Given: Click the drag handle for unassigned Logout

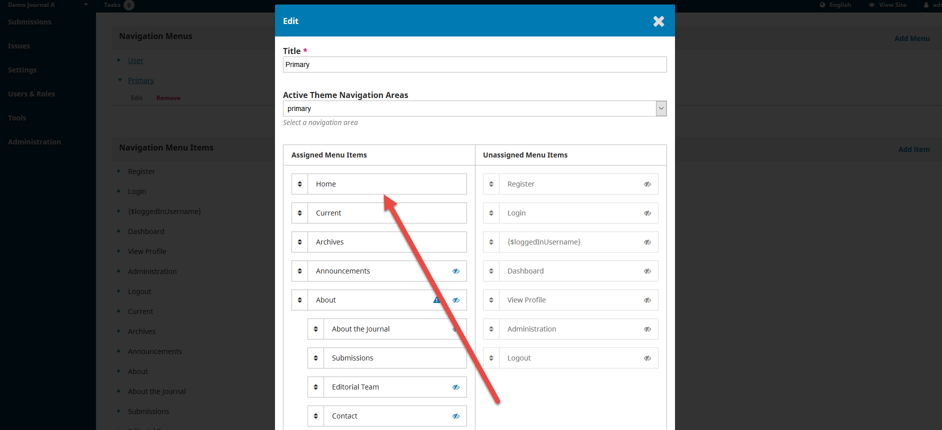Looking at the screenshot, I should point(491,358).
